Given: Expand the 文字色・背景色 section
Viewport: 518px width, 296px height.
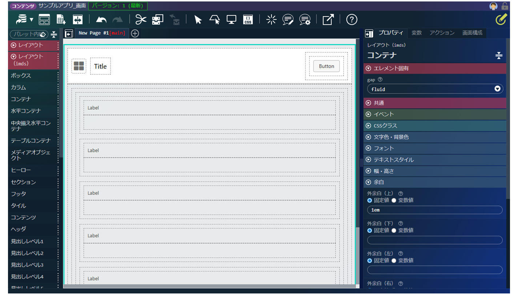Looking at the screenshot, I should (435, 137).
